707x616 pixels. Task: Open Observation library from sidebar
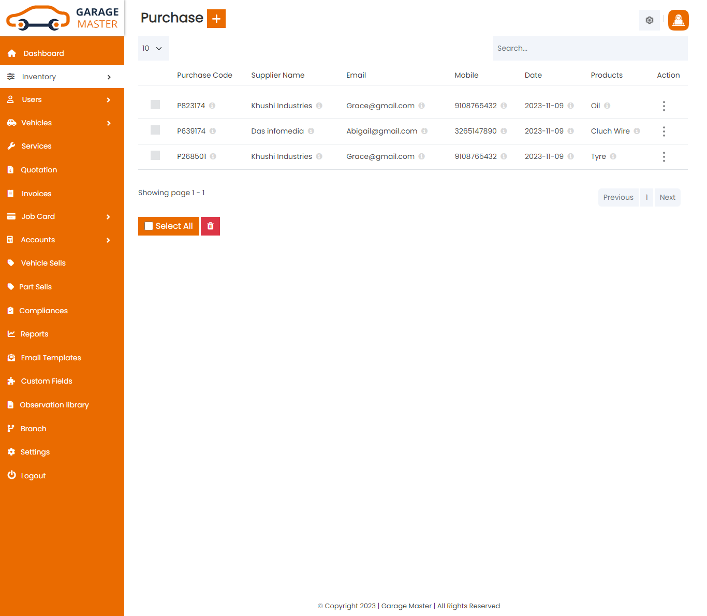pyautogui.click(x=54, y=405)
